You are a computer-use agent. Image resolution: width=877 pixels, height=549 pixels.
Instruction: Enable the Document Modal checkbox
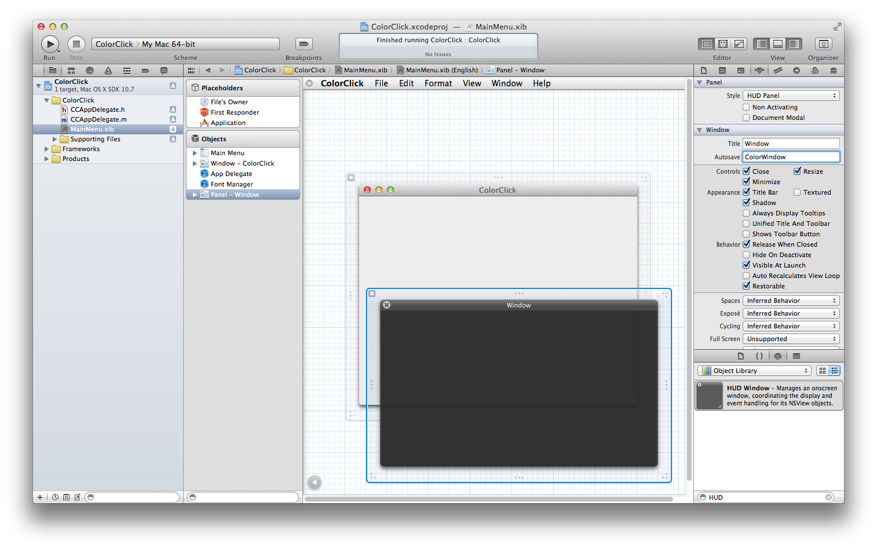coord(746,118)
